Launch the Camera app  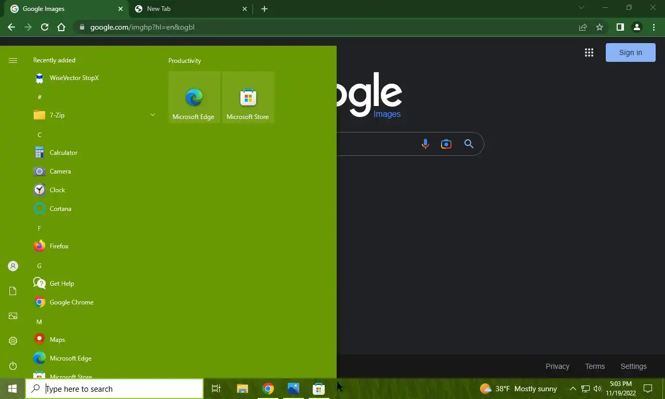click(x=94, y=171)
